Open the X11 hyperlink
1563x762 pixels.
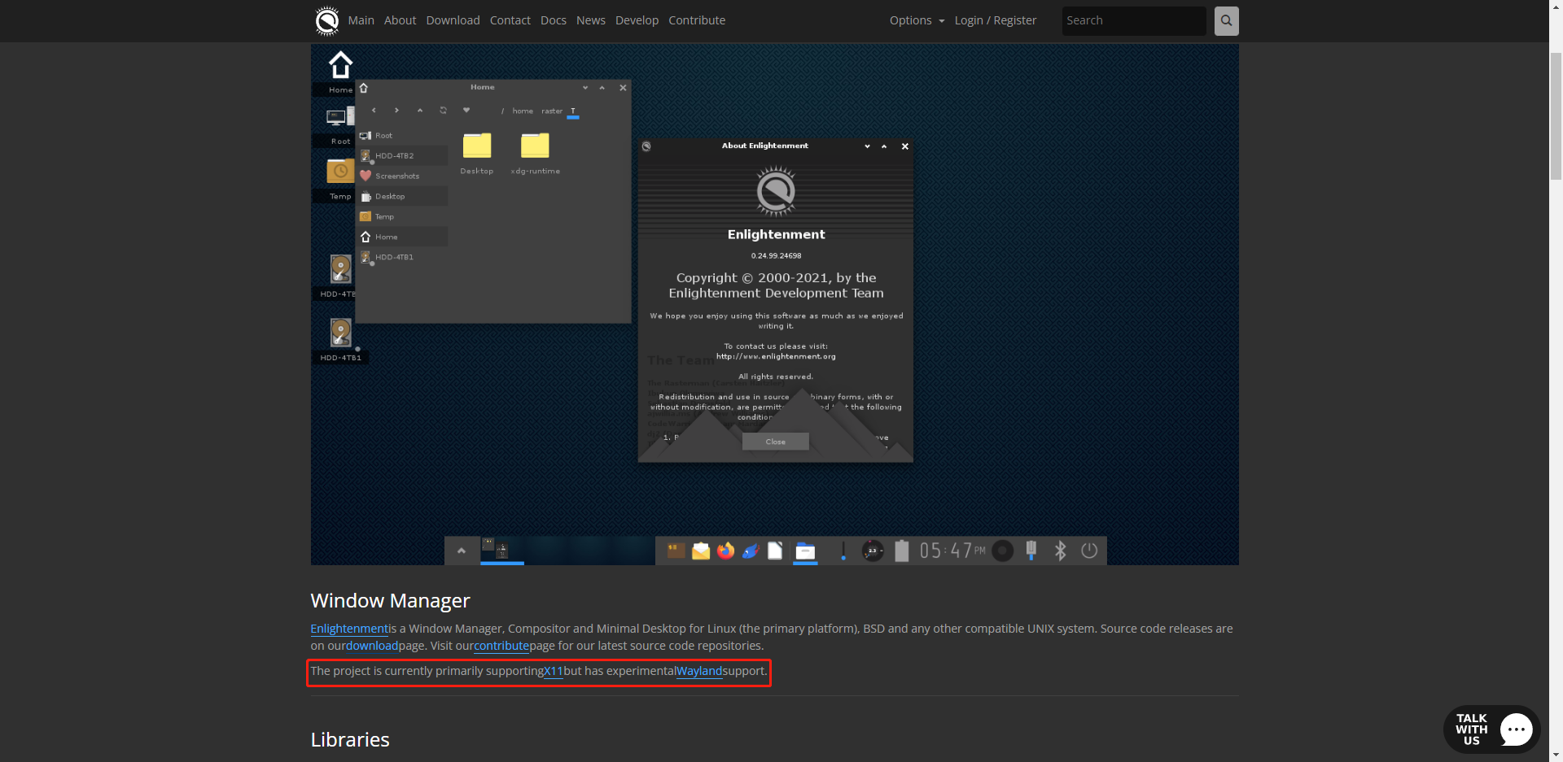554,671
